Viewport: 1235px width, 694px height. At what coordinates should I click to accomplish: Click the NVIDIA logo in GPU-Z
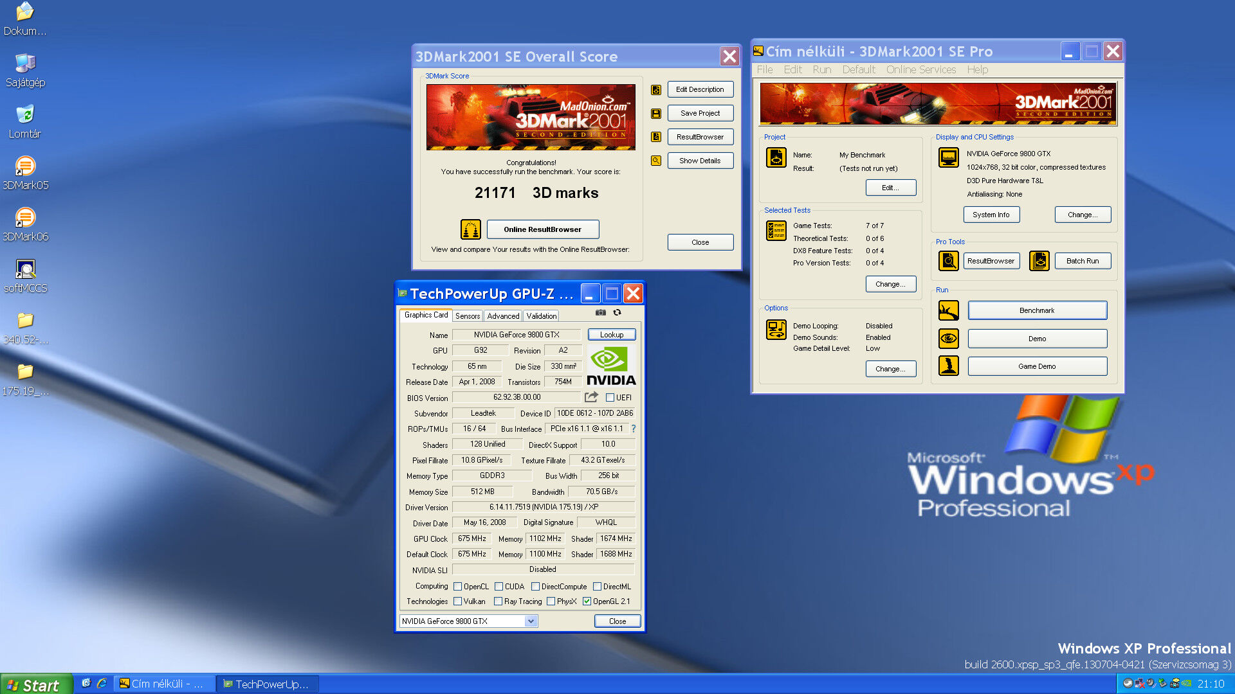tap(611, 366)
